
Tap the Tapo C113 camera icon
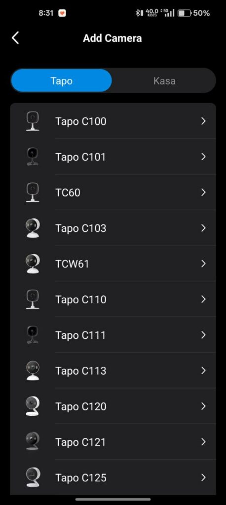pyautogui.click(x=33, y=371)
